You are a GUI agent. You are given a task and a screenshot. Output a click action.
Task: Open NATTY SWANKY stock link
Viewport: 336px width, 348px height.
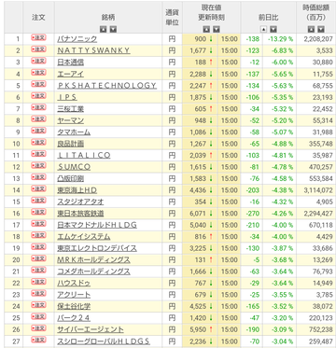(x=93, y=50)
